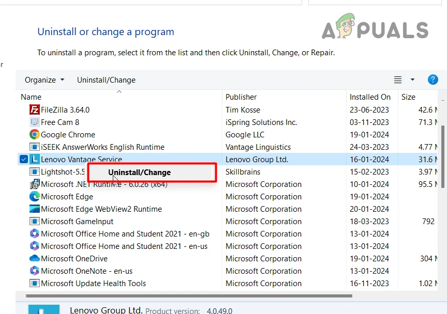The width and height of the screenshot is (447, 314).
Task: Select Microsoft Office Home and Student en-gb
Action: tap(125, 234)
